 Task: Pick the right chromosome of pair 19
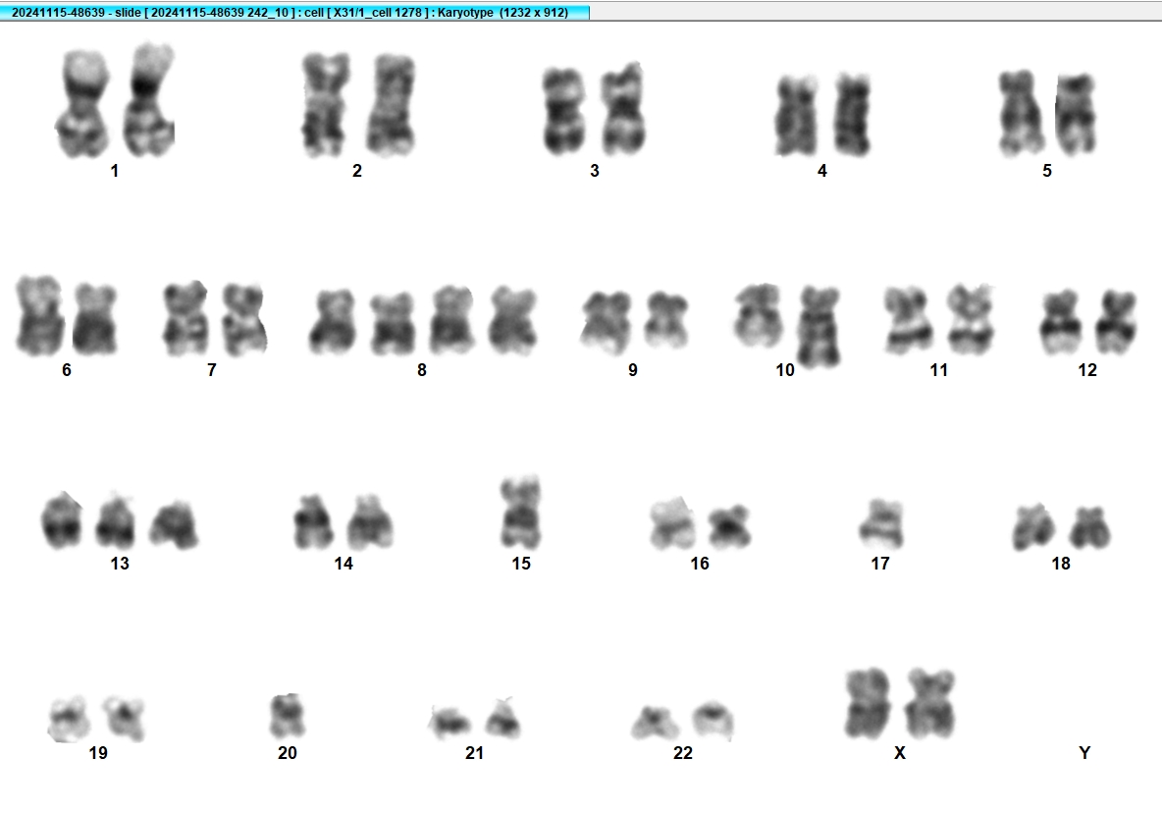click(x=124, y=718)
